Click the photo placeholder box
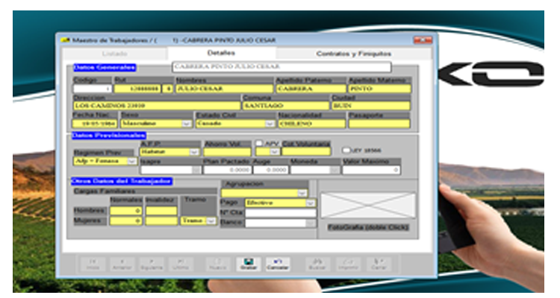 368,206
